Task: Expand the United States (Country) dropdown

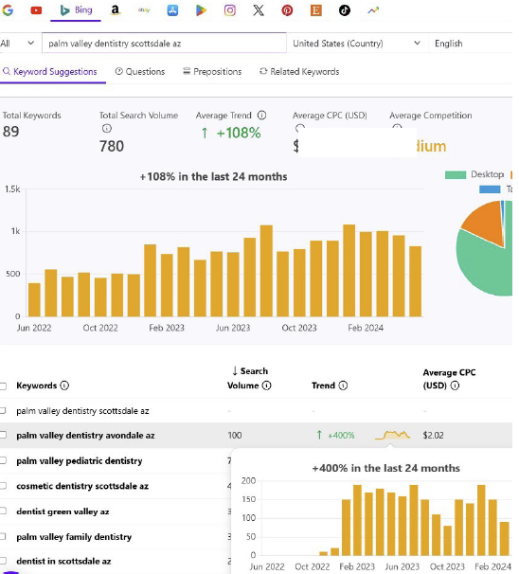Action: coord(357,44)
